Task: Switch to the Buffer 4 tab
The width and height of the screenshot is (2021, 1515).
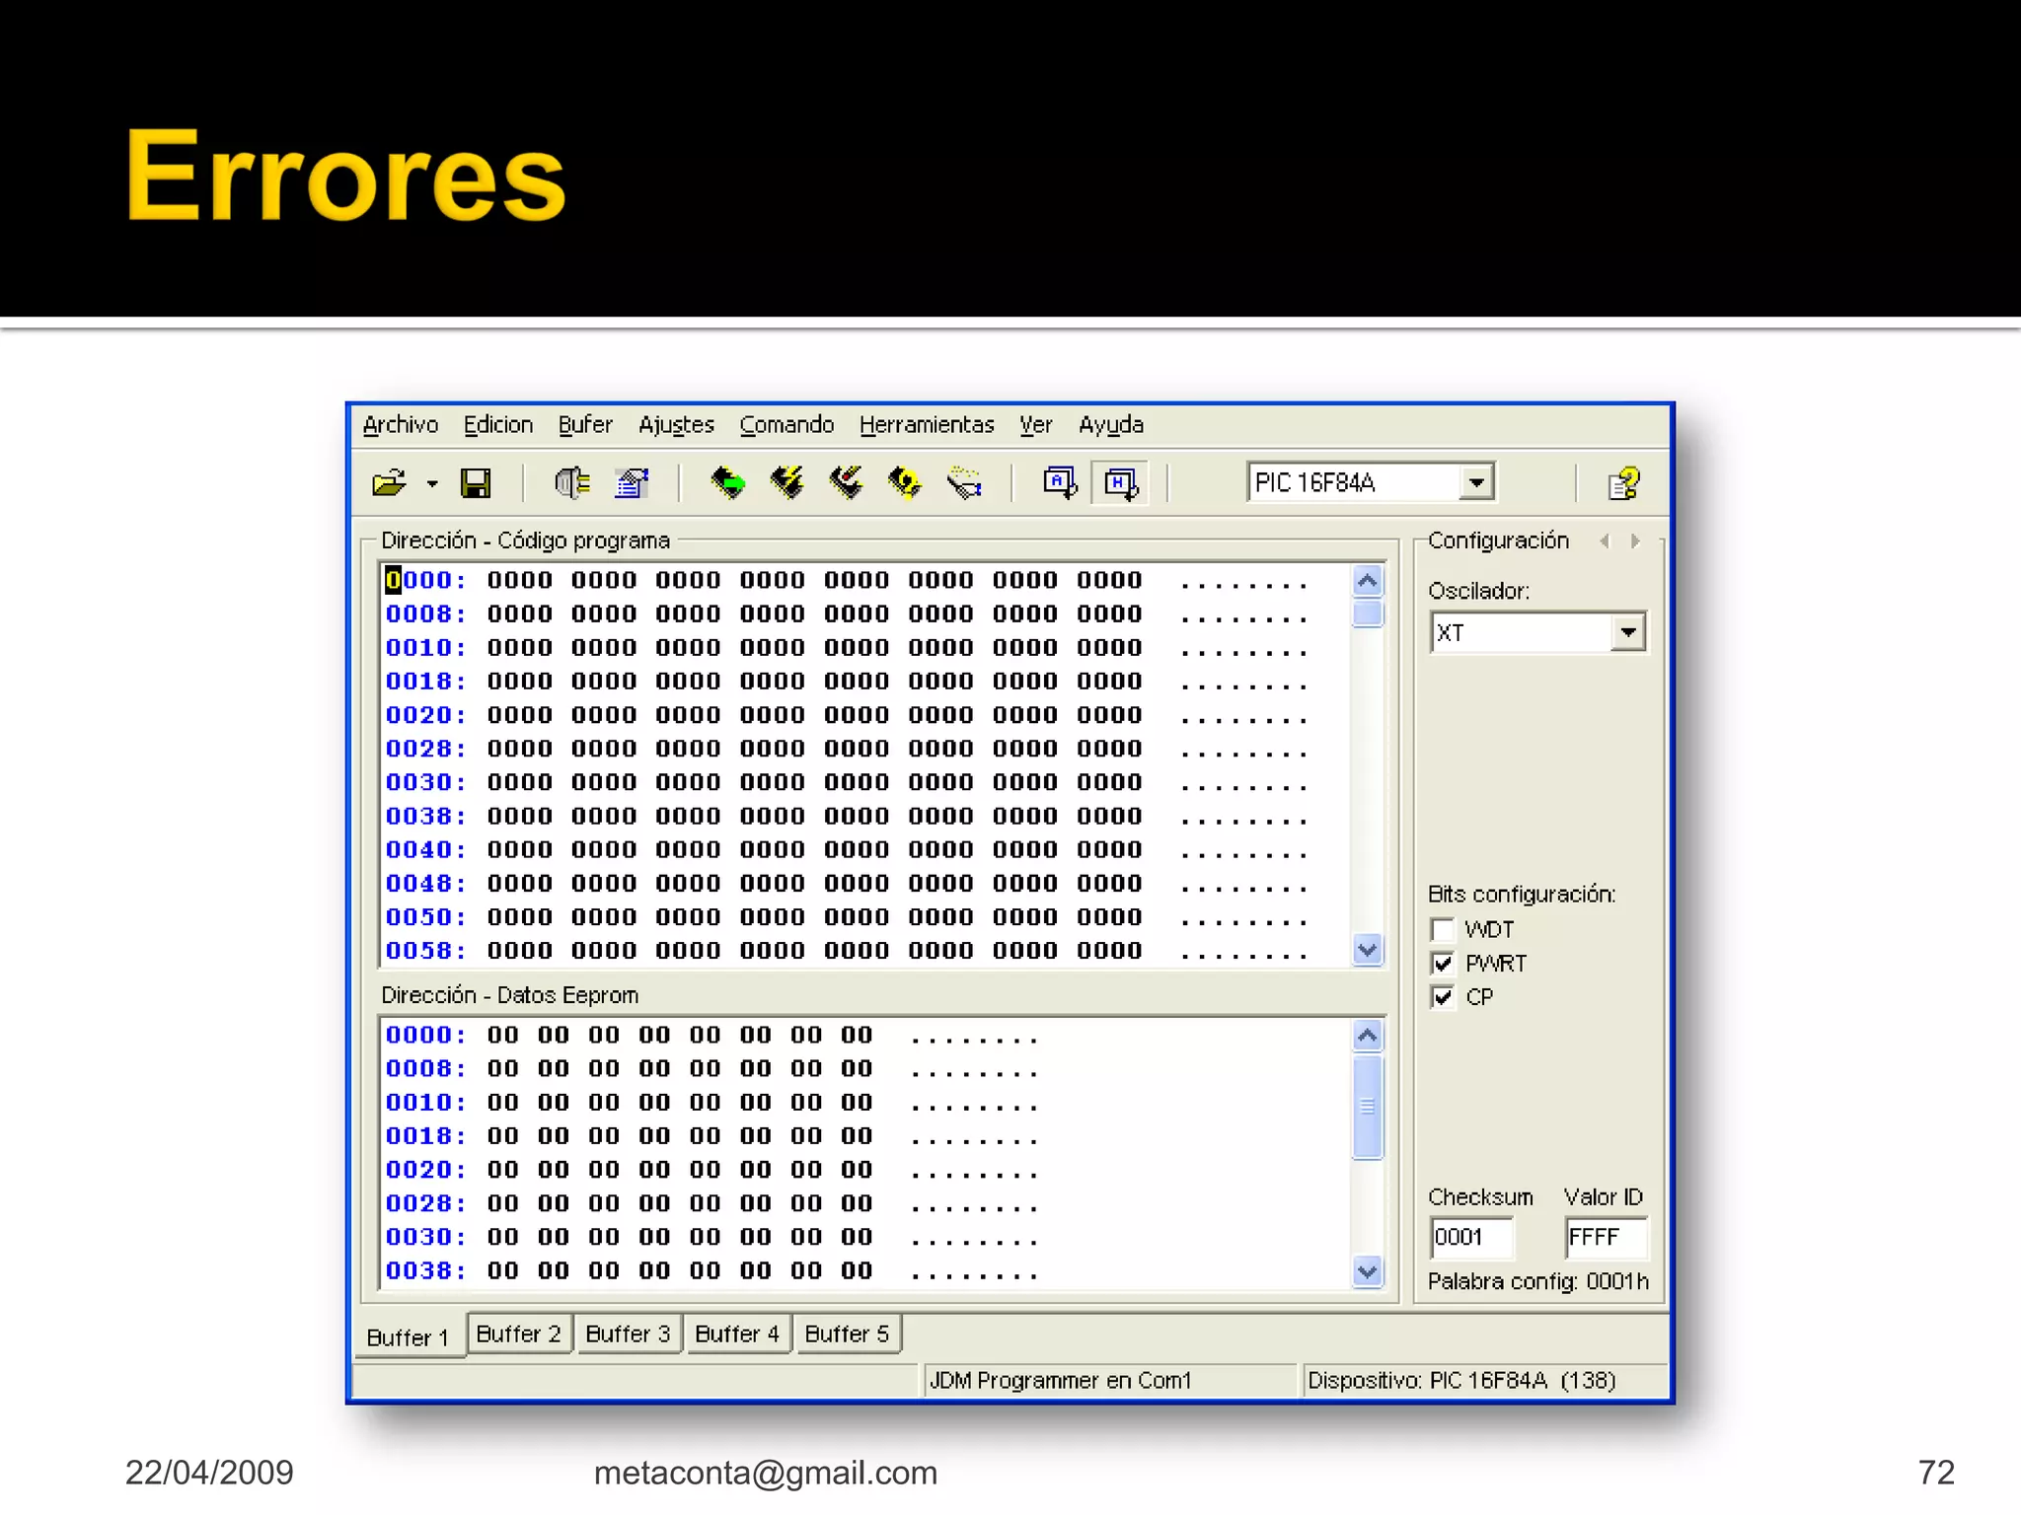Action: pyautogui.click(x=738, y=1334)
